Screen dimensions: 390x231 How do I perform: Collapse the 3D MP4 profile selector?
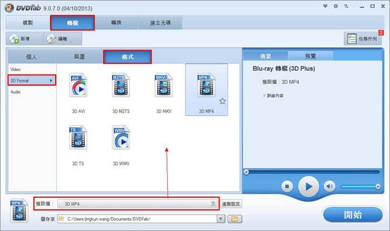[x=213, y=204]
